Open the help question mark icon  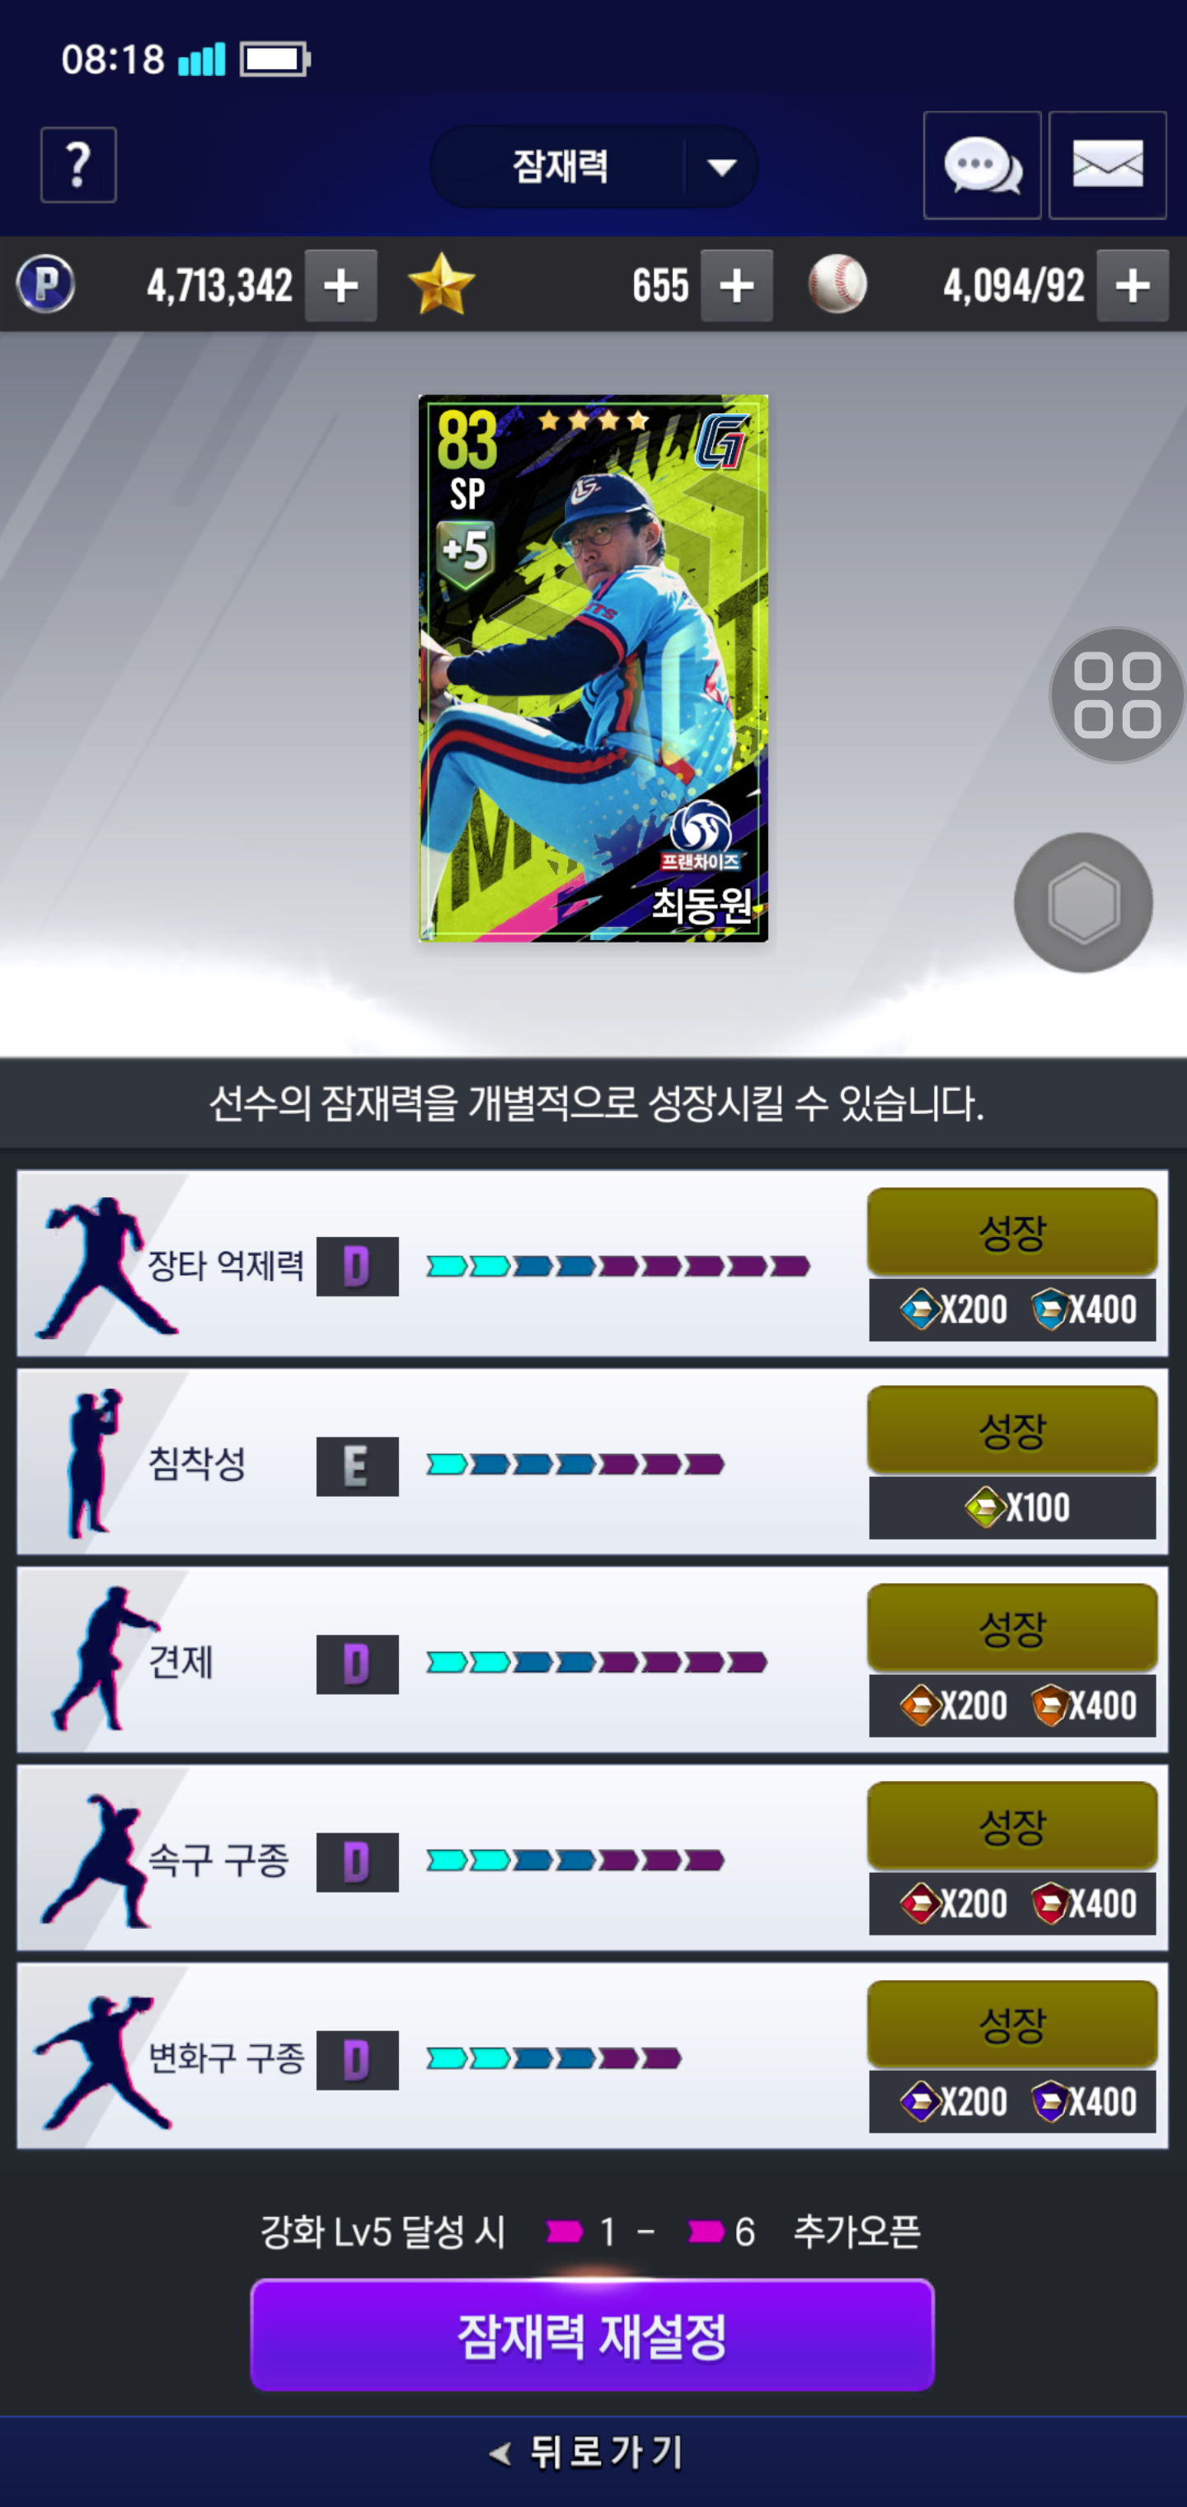[77, 164]
